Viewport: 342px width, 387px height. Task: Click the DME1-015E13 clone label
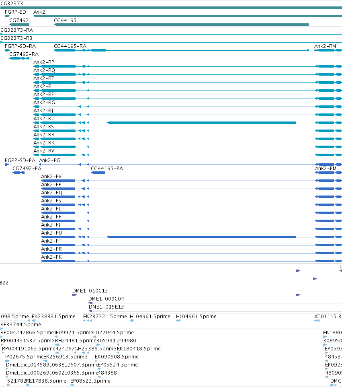(106, 307)
